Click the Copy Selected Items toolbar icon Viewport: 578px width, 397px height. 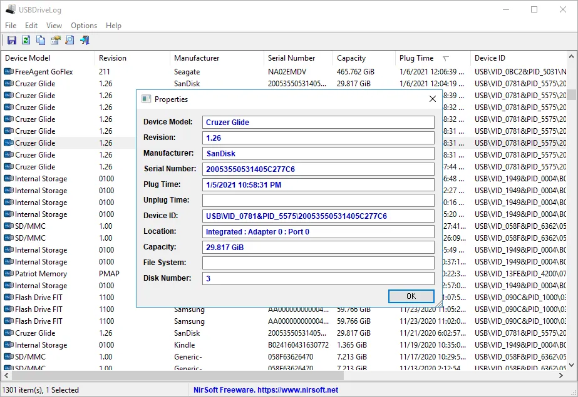[x=41, y=40]
